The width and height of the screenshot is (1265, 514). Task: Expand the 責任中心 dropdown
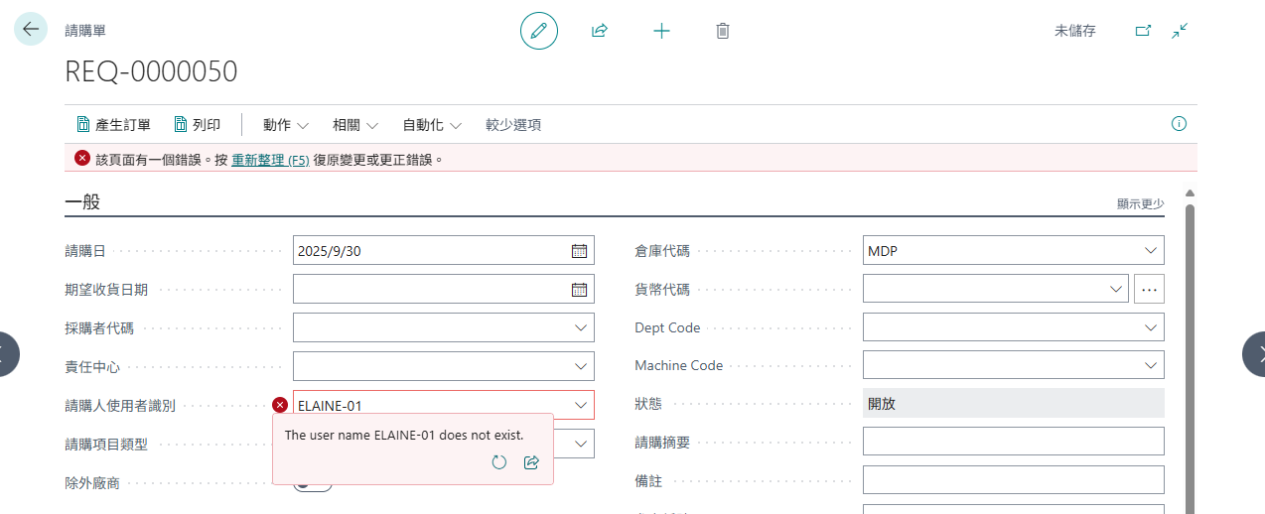coord(581,366)
